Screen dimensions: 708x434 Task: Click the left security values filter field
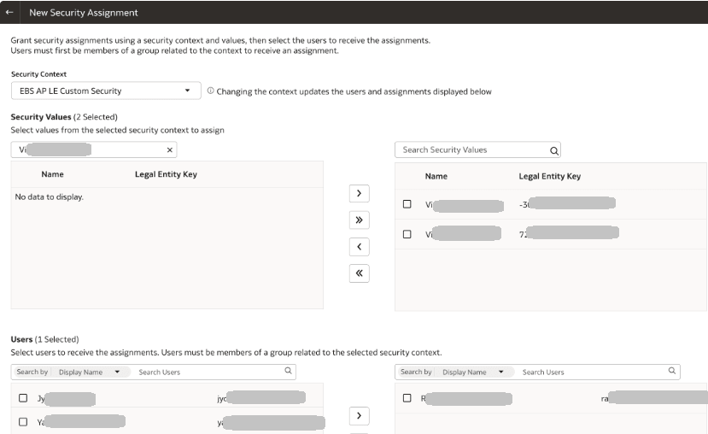coord(94,150)
